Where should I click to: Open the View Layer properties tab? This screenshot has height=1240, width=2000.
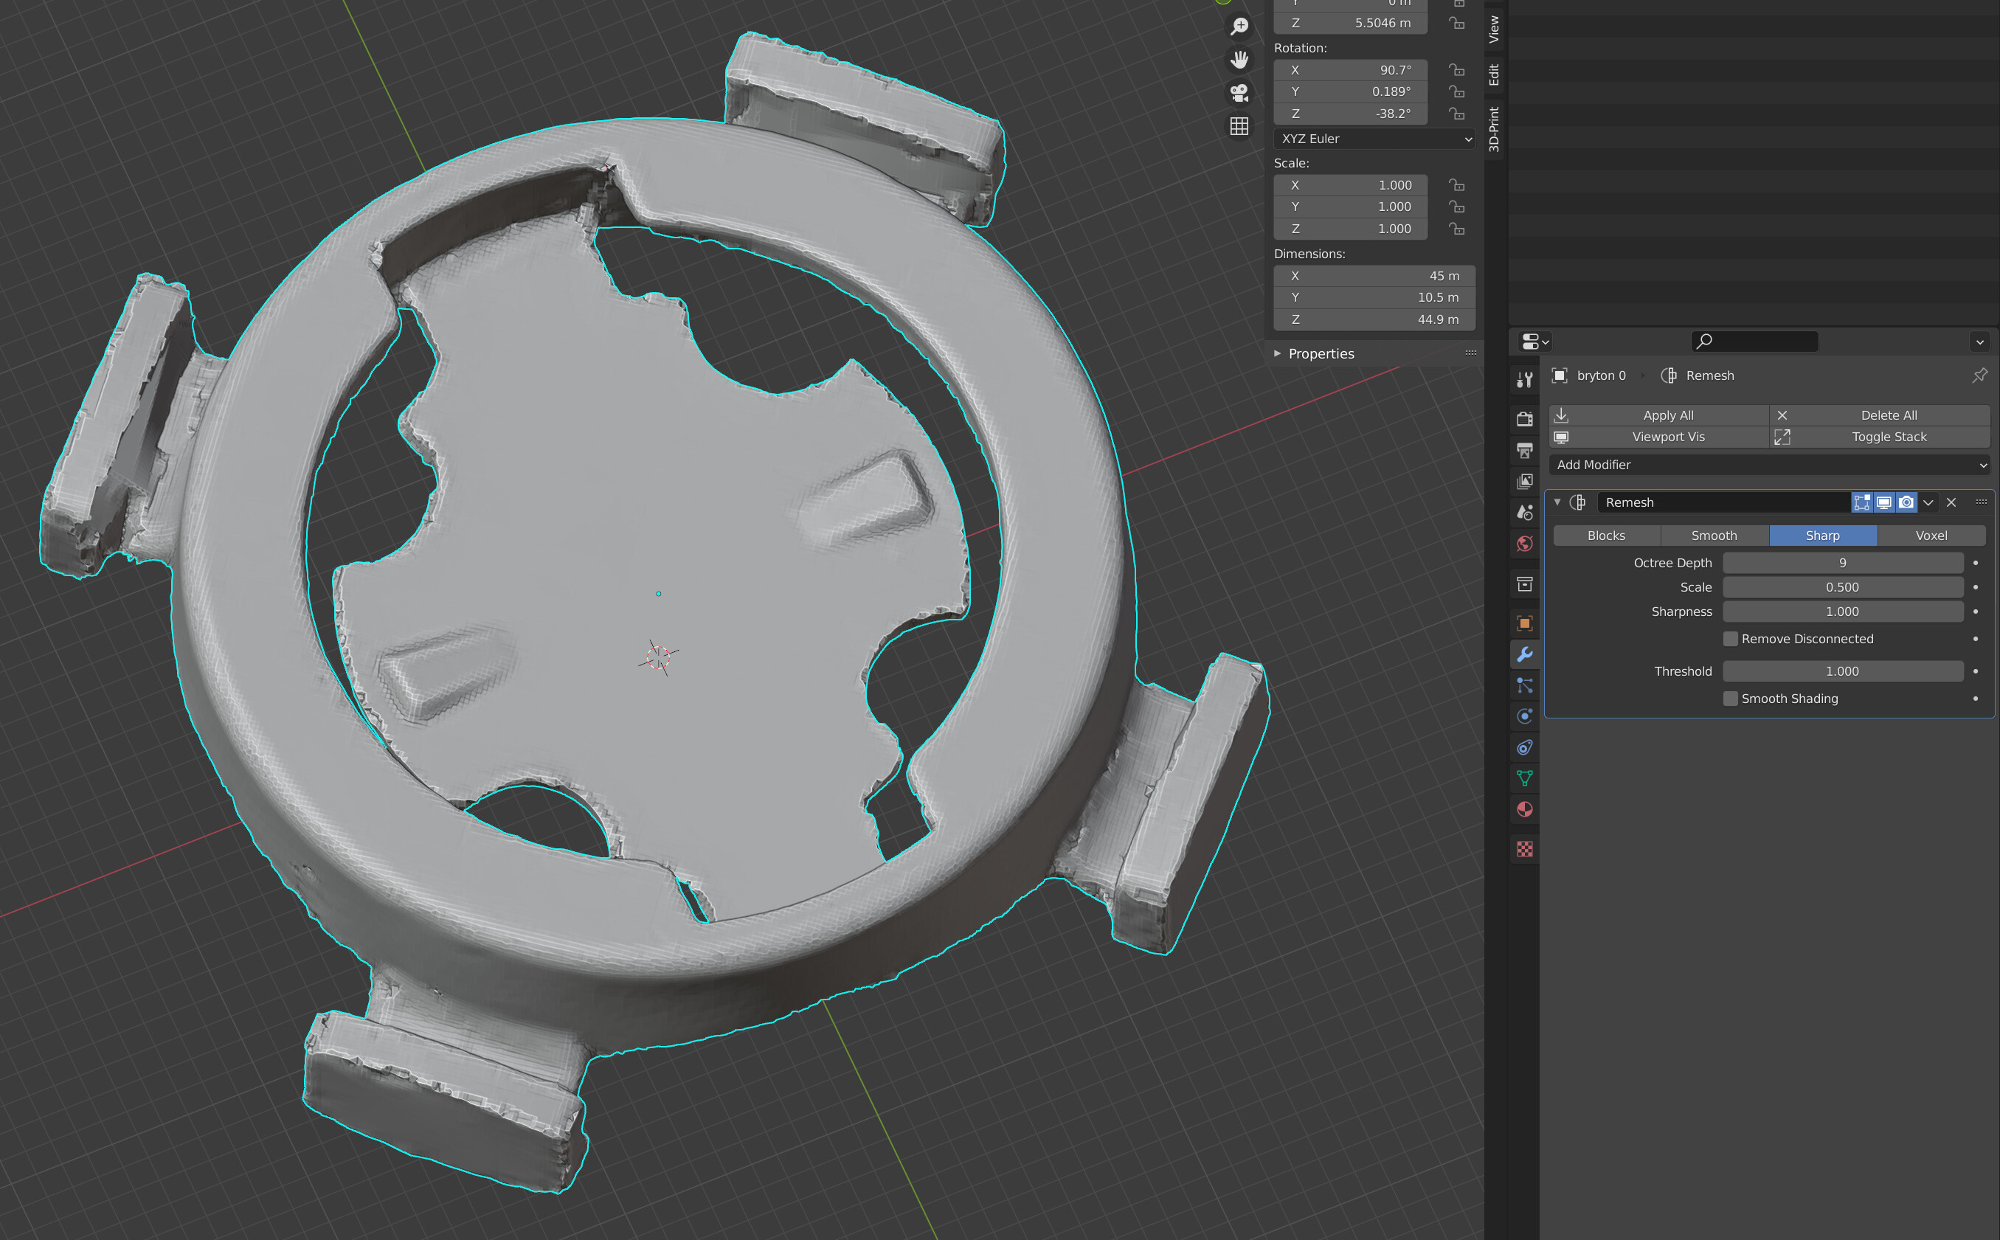tap(1524, 482)
